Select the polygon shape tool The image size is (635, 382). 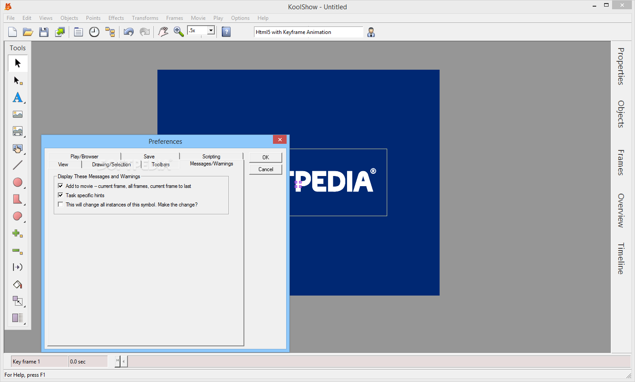(18, 199)
